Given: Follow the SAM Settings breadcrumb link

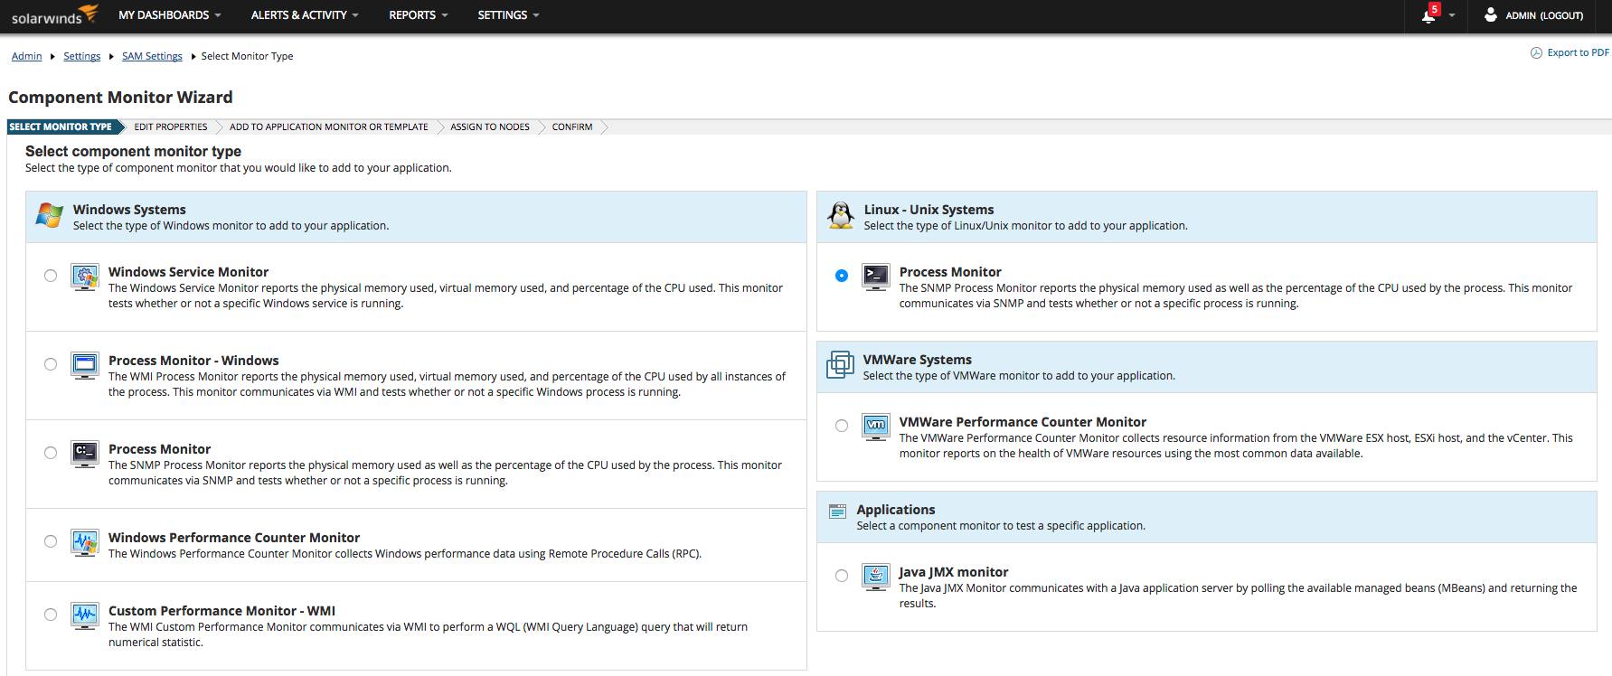Looking at the screenshot, I should tap(152, 56).
